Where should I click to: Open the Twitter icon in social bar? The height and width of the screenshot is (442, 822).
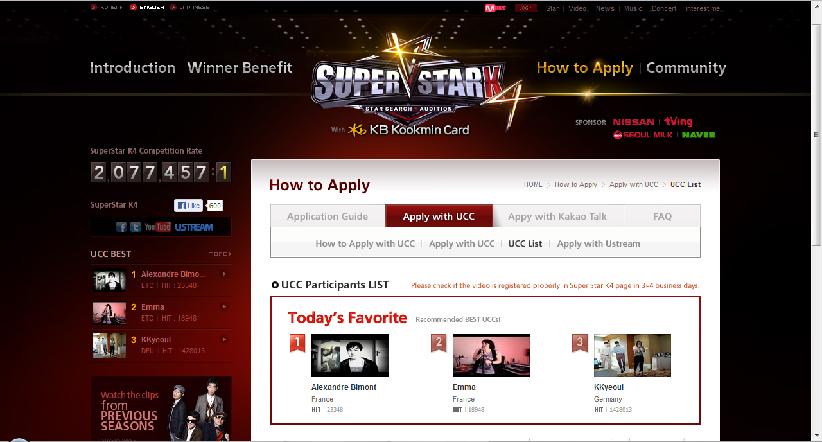[x=136, y=227]
